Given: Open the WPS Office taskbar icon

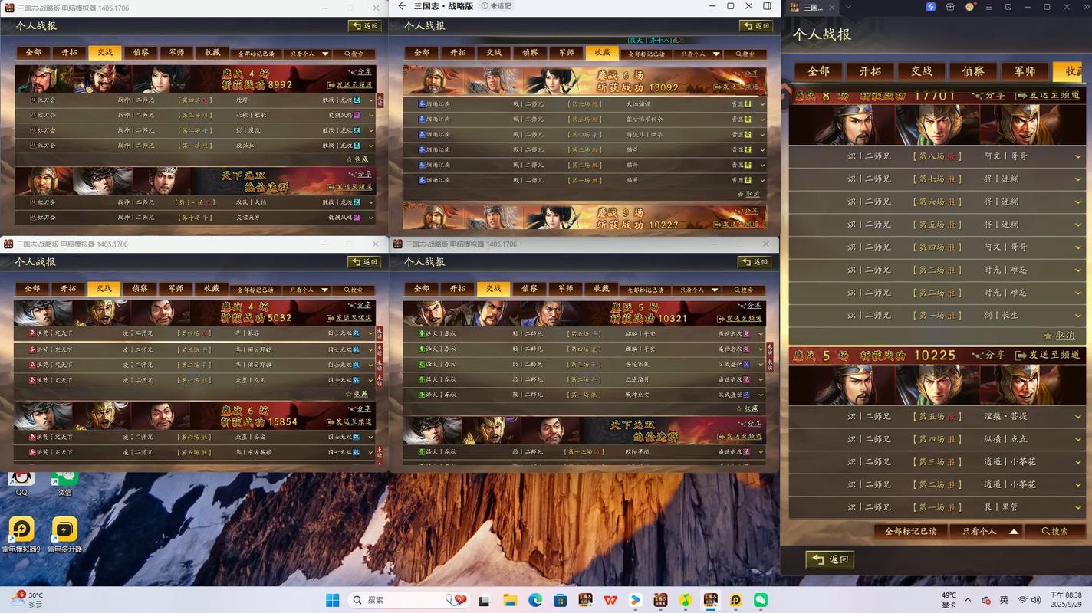Looking at the screenshot, I should (610, 600).
